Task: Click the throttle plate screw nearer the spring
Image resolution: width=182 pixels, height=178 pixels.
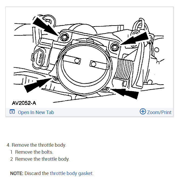Action: click(x=93, y=64)
